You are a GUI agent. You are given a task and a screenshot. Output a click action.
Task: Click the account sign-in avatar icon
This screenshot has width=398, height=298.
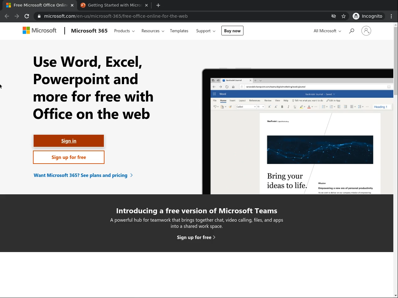tap(366, 31)
